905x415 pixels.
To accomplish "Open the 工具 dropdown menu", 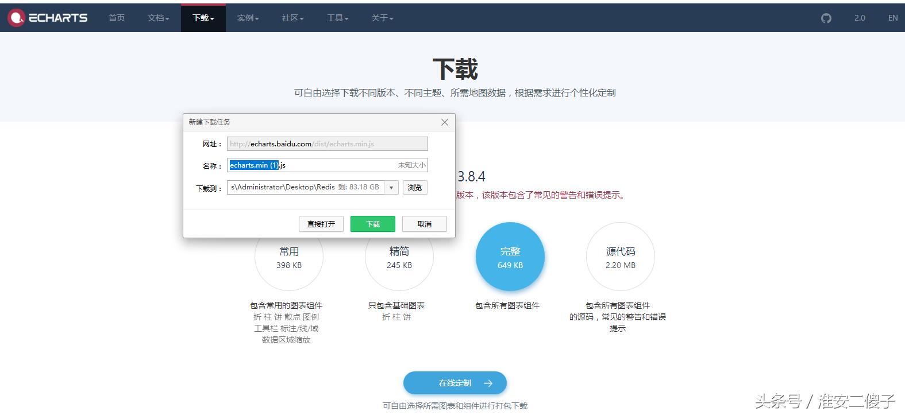I will (x=338, y=18).
